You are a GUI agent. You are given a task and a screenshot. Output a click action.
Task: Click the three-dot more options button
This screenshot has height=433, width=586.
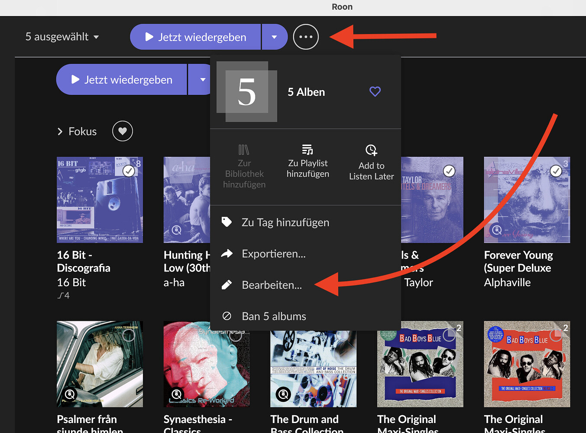tap(306, 37)
